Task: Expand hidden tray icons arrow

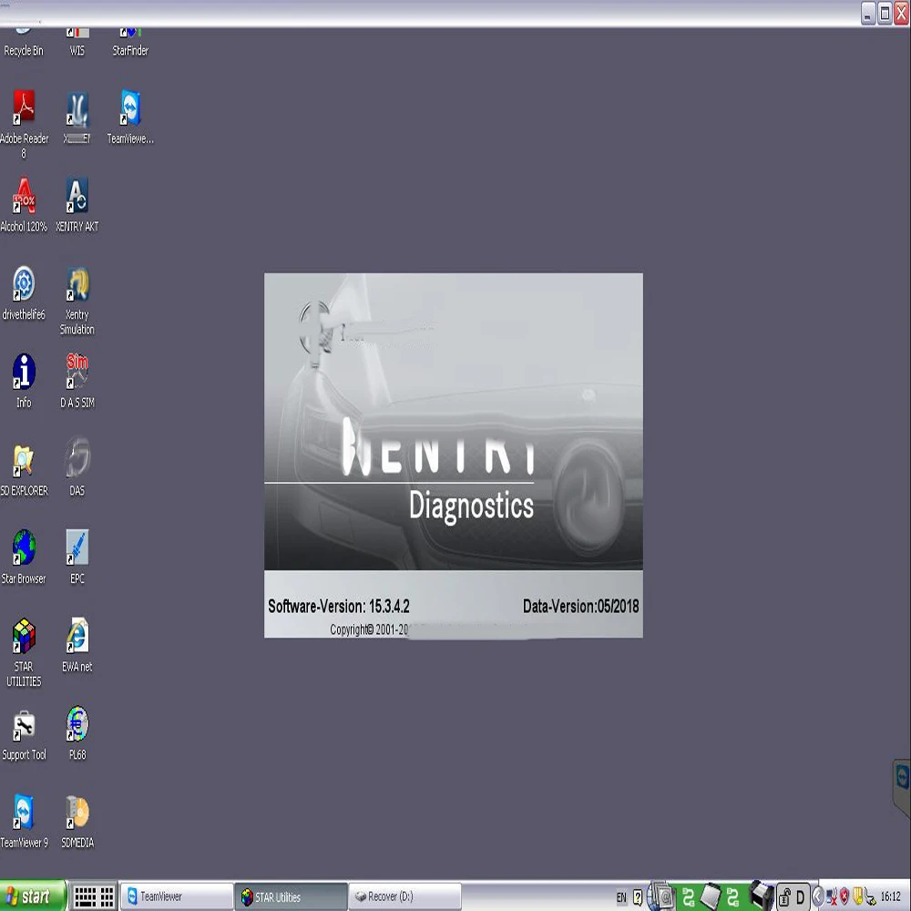Action: [817, 897]
